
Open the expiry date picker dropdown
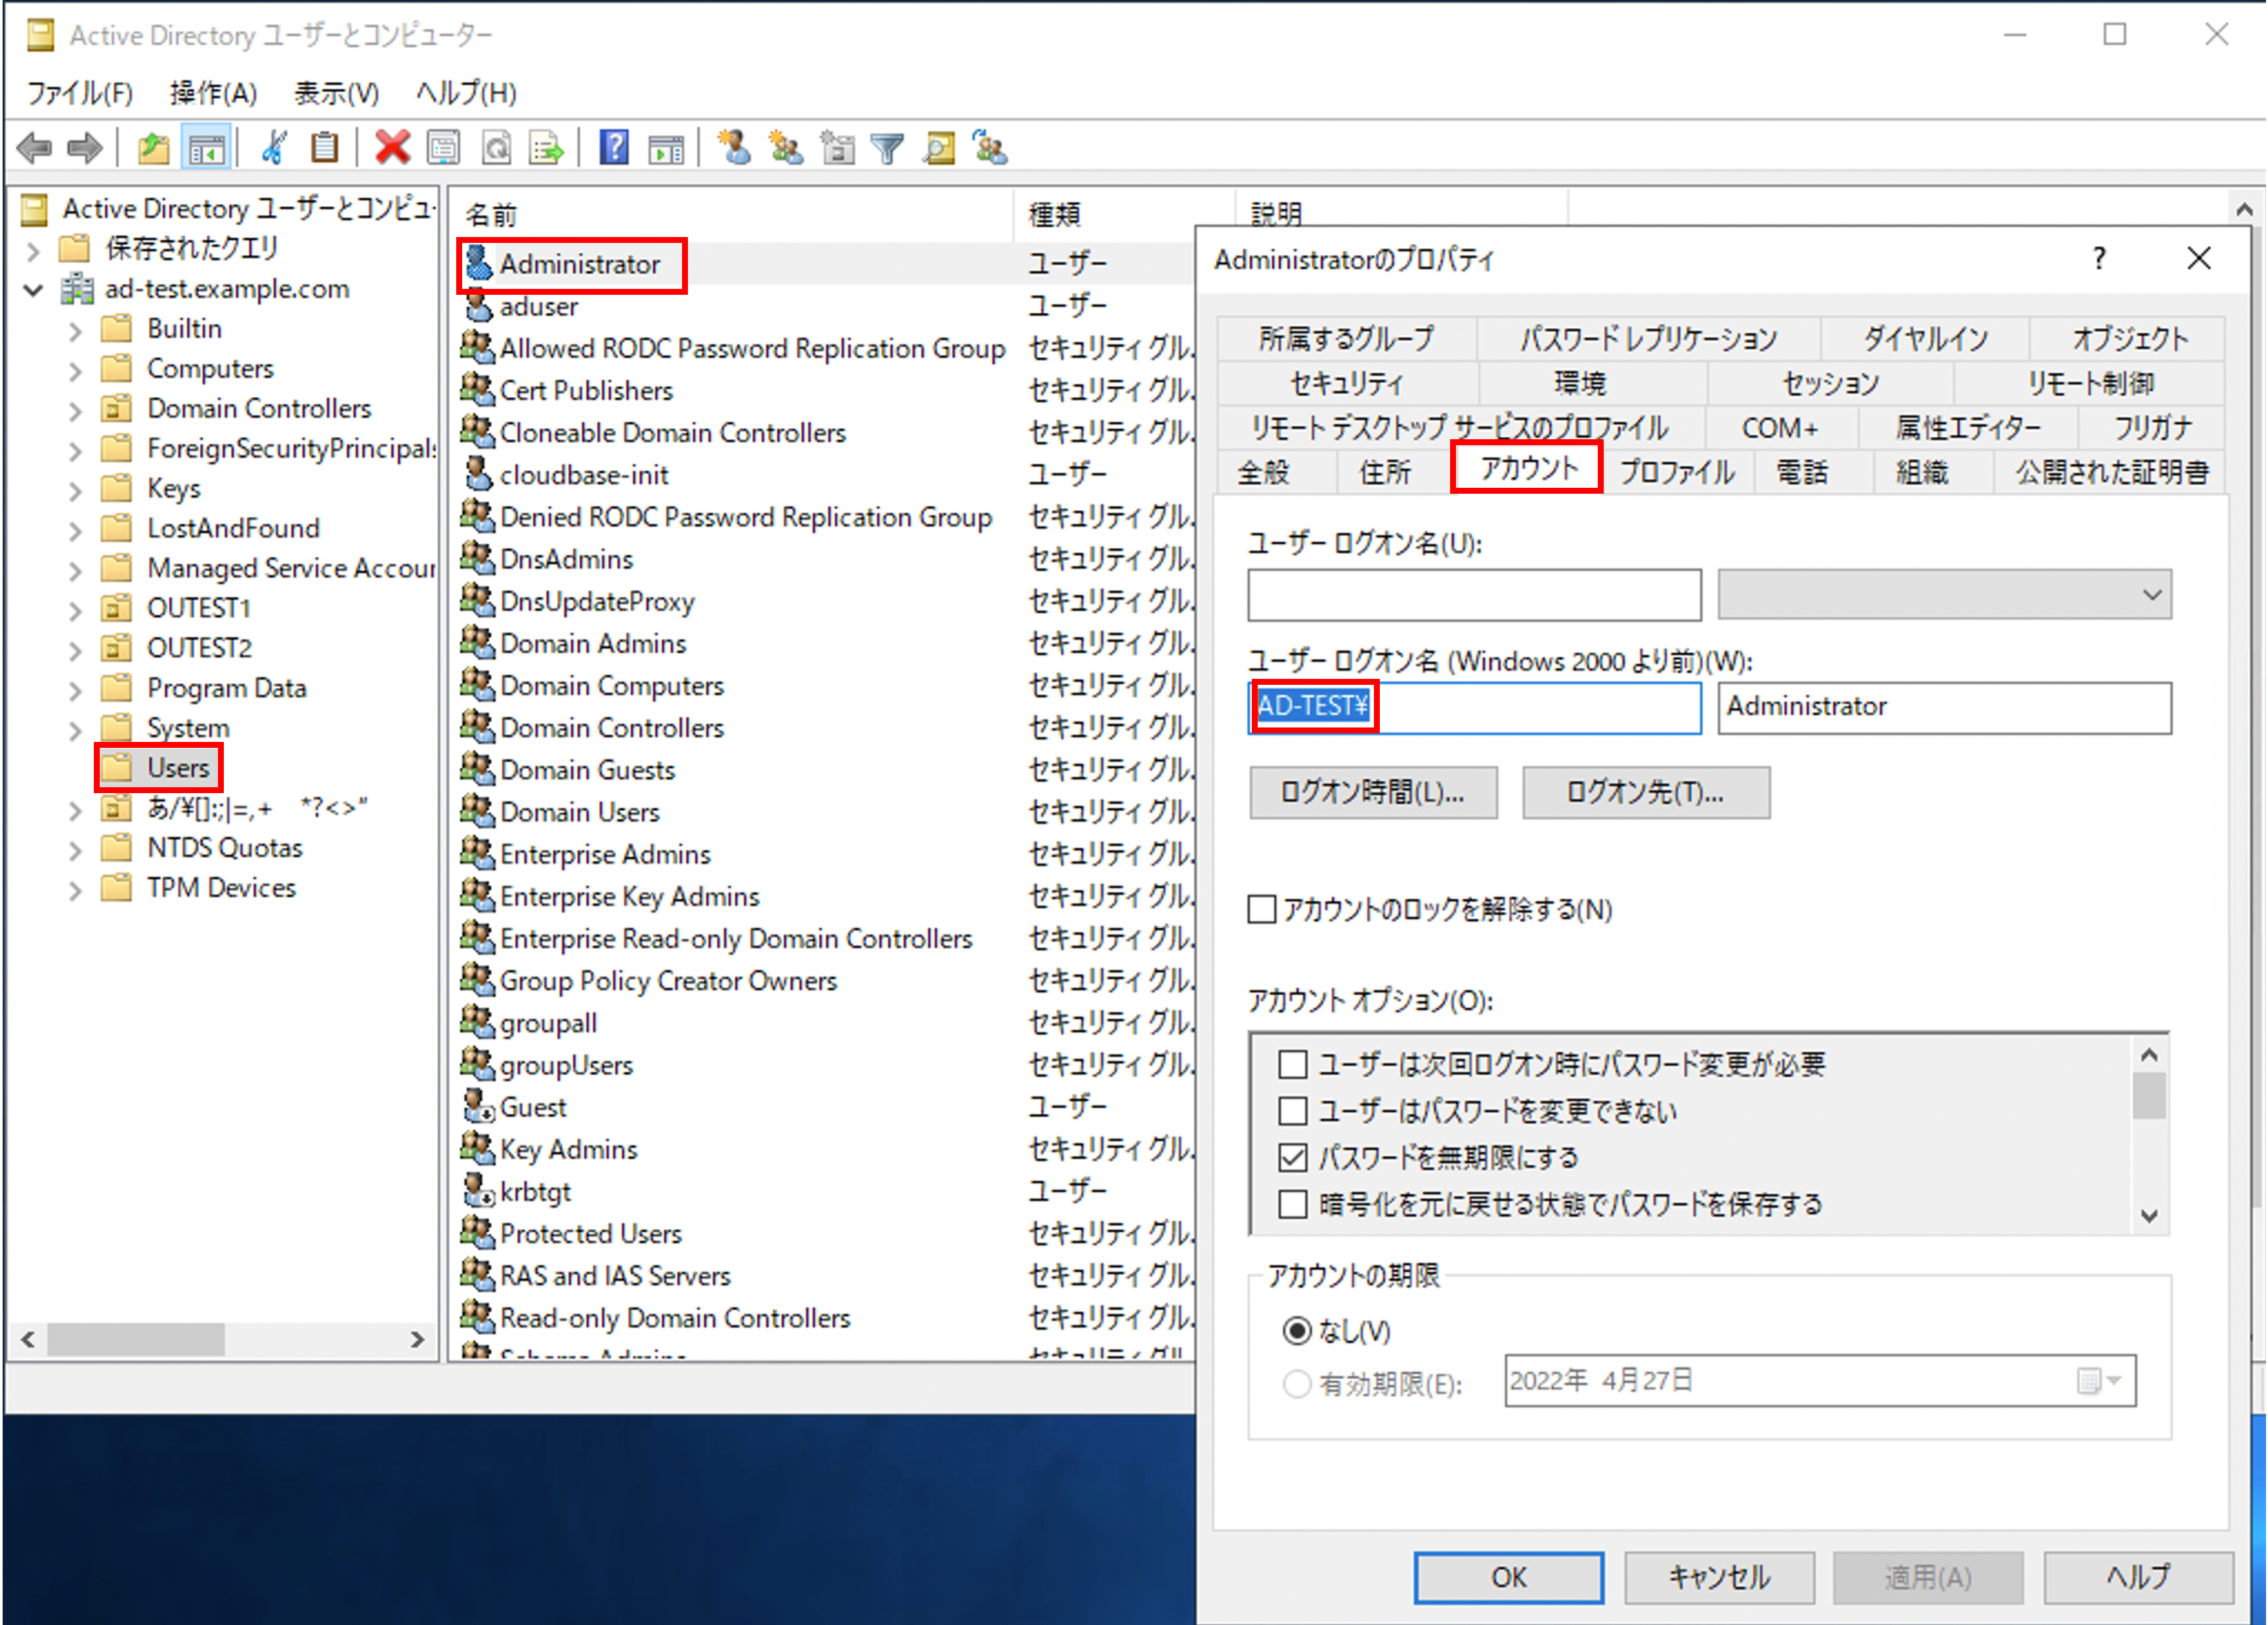(x=2099, y=1381)
